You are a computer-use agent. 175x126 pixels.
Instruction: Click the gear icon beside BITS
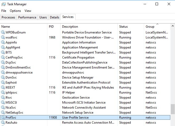click(3, 52)
